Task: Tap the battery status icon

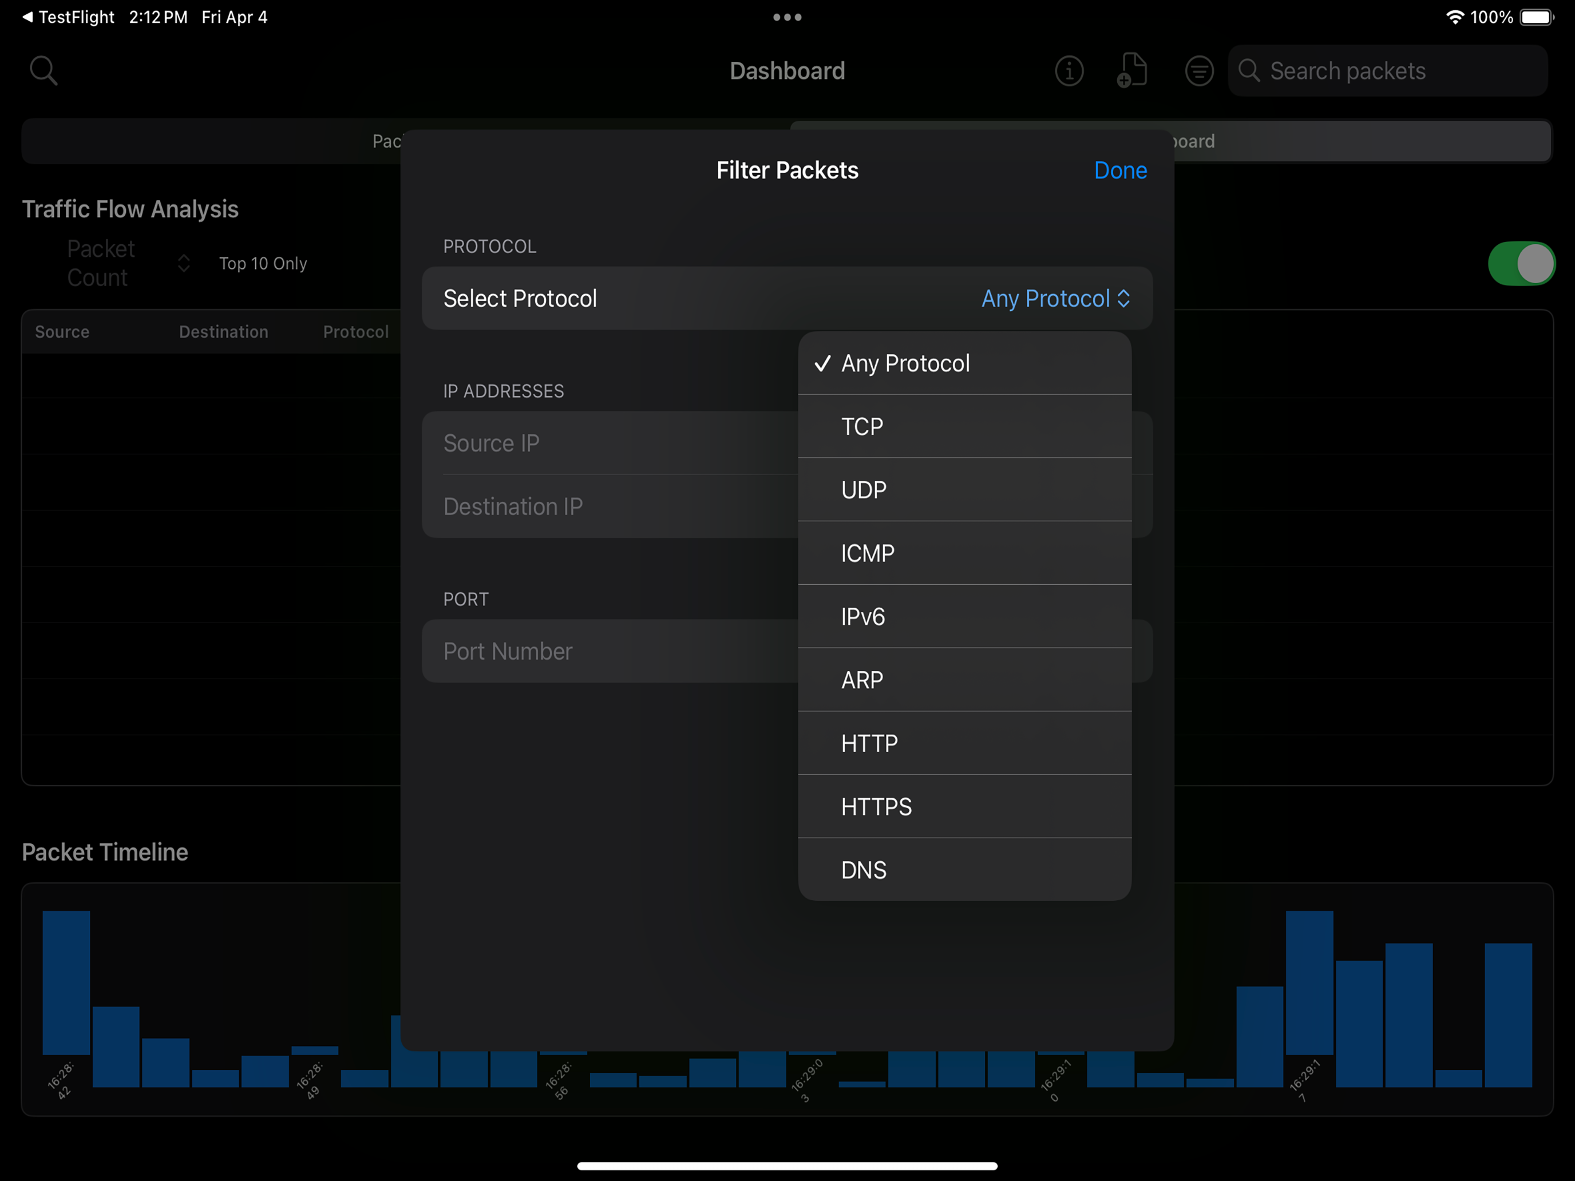Action: [1537, 17]
